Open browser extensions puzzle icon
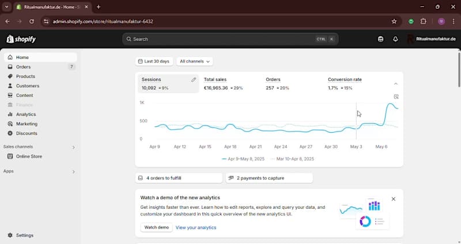 [424, 21]
